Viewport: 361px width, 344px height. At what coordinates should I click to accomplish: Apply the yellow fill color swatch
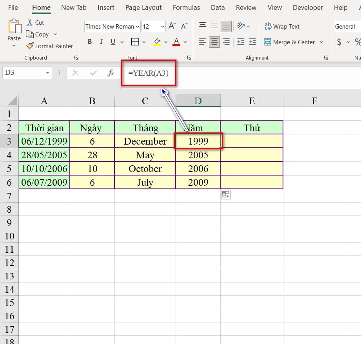157,42
